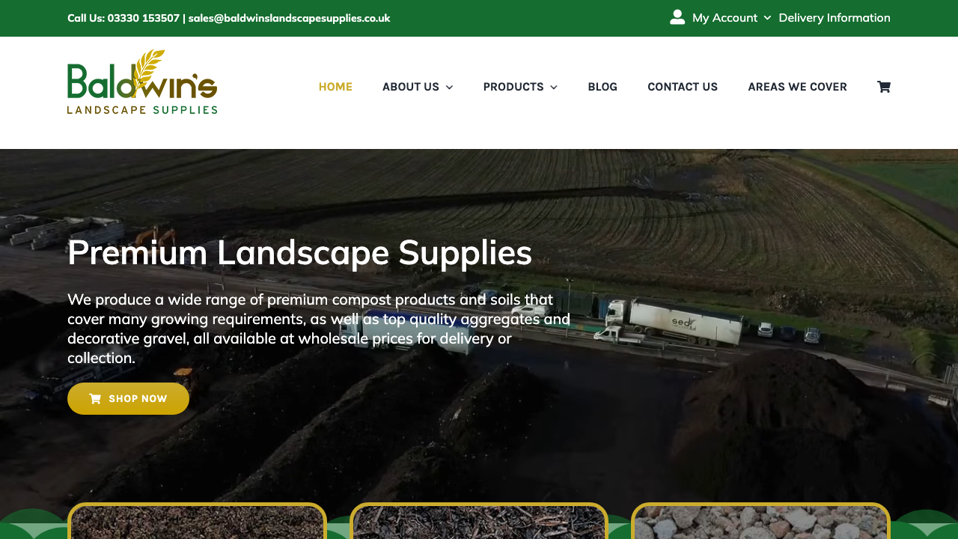The height and width of the screenshot is (539, 958).
Task: Open Delivery Information link
Action: (x=835, y=17)
